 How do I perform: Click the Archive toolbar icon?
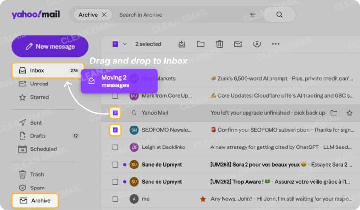182,44
